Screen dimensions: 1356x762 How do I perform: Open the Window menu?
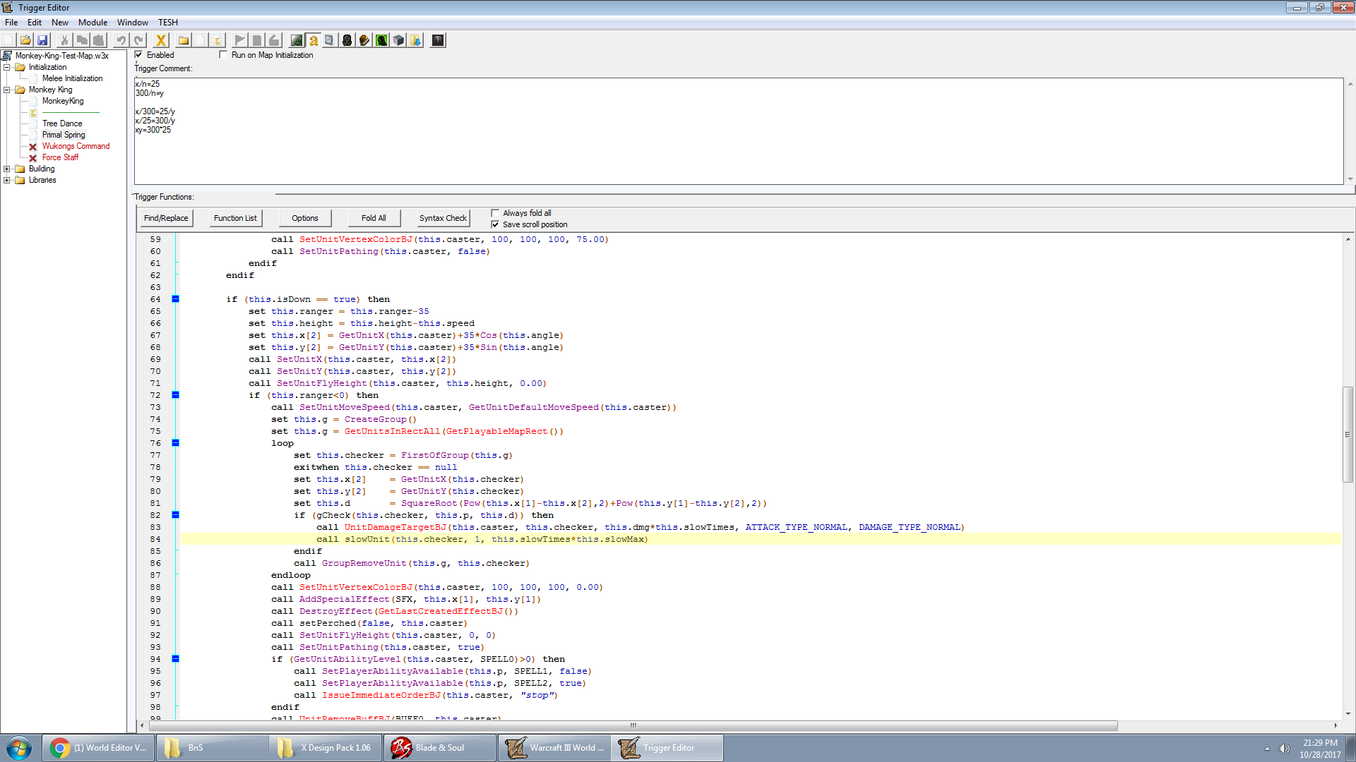[x=133, y=23]
